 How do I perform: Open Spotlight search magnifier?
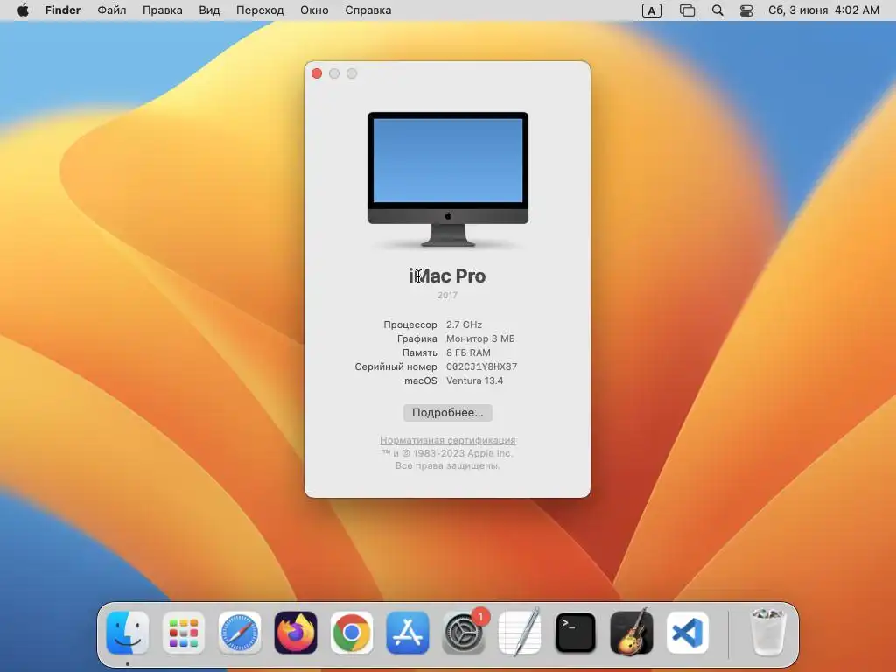coord(717,10)
